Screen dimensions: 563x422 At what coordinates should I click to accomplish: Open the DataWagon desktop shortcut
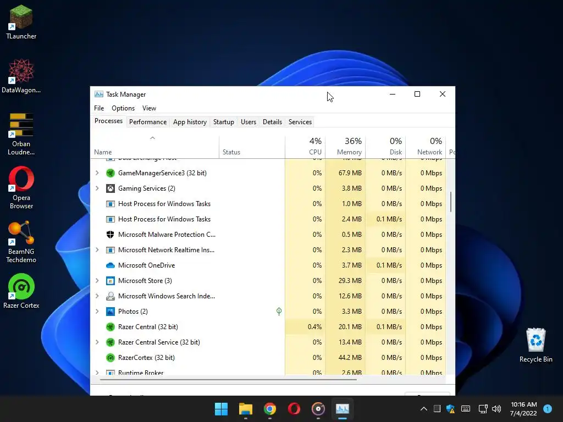click(x=21, y=76)
